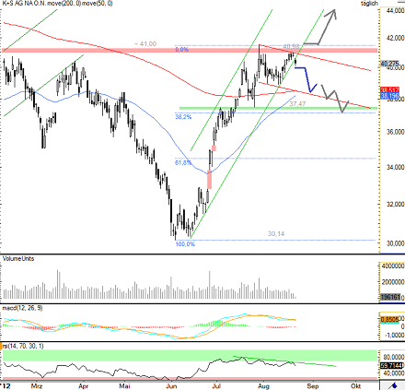Click the 'Volume Units' panel label

(x=18, y=259)
